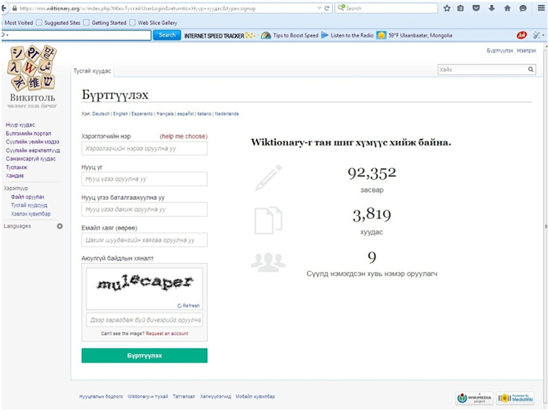Screen dimensions: 549x411
Task: Reload page using refresh arrow
Action: pyautogui.click(x=327, y=8)
